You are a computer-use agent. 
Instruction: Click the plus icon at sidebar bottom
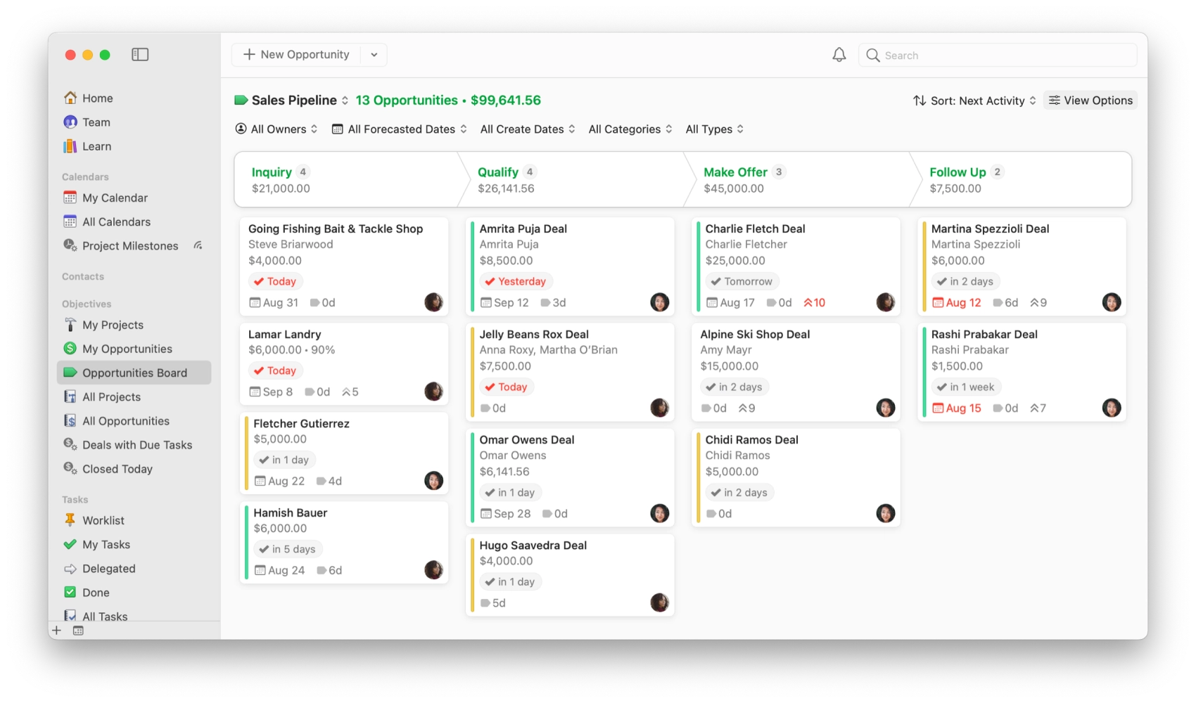[57, 631]
